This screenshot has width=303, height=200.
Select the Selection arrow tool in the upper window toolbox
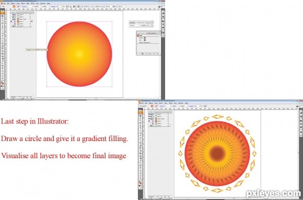click(3, 16)
